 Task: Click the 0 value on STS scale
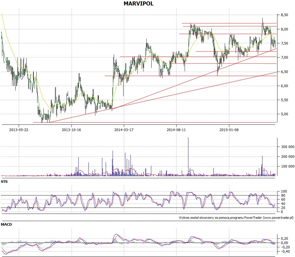point(282,212)
